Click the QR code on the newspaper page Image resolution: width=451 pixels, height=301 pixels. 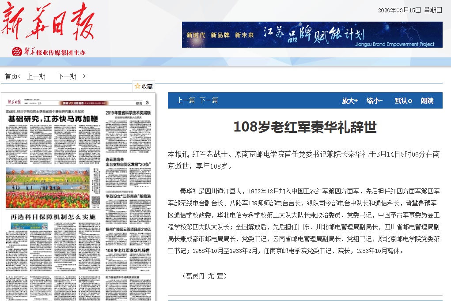click(96, 200)
